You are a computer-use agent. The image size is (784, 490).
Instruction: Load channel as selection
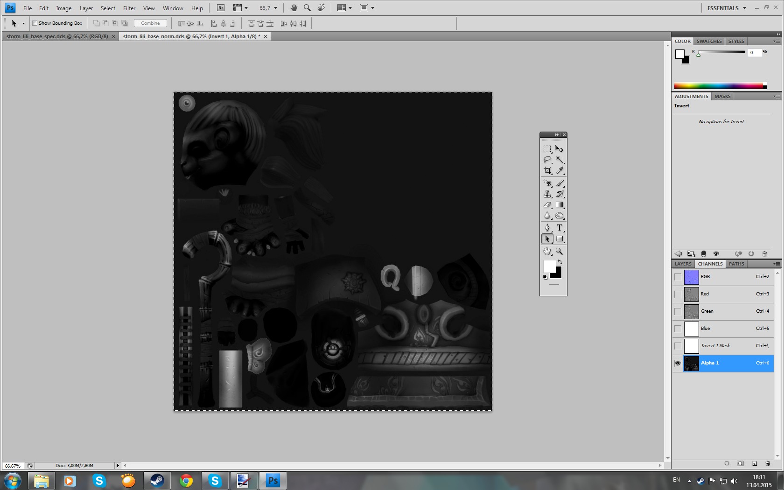pos(727,463)
